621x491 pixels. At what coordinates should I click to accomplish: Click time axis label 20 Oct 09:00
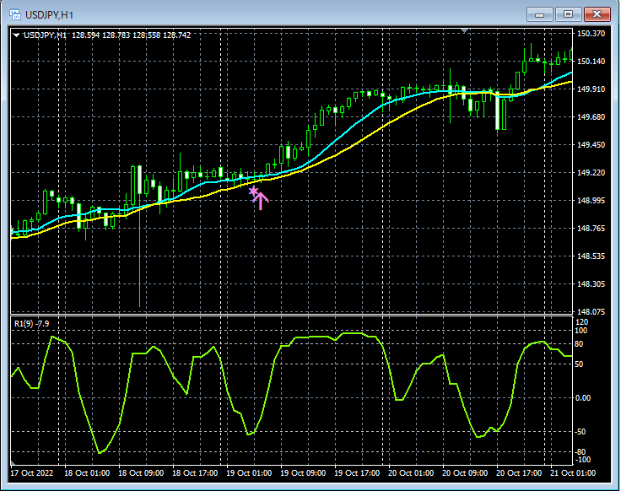tap(465, 473)
